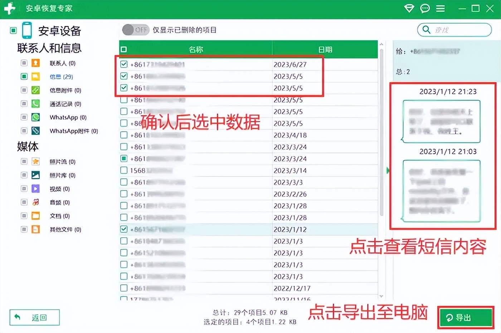This screenshot has height=333, width=501.
Task: Select the Messages (信息) category icon
Action: click(x=35, y=76)
